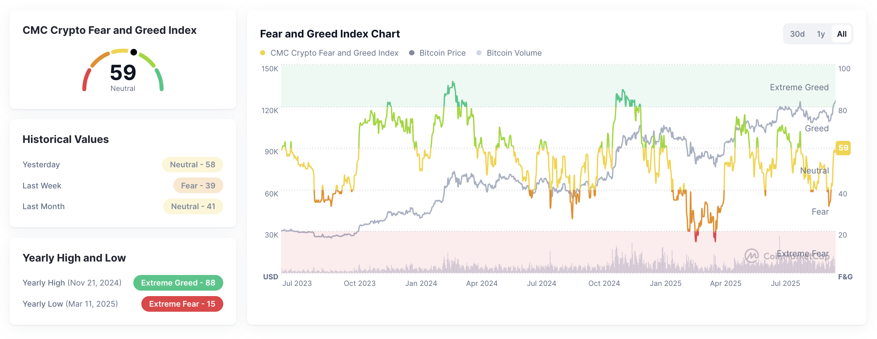Viewport: 877px width, 339px height.
Task: Click the light Bitcoin Volume legend dot
Action: tap(479, 53)
